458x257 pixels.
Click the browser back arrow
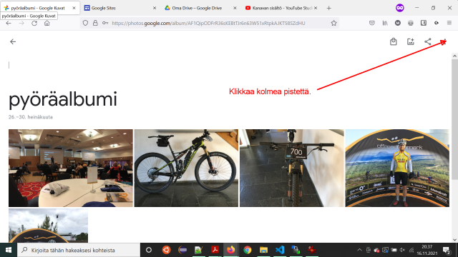(x=9, y=23)
